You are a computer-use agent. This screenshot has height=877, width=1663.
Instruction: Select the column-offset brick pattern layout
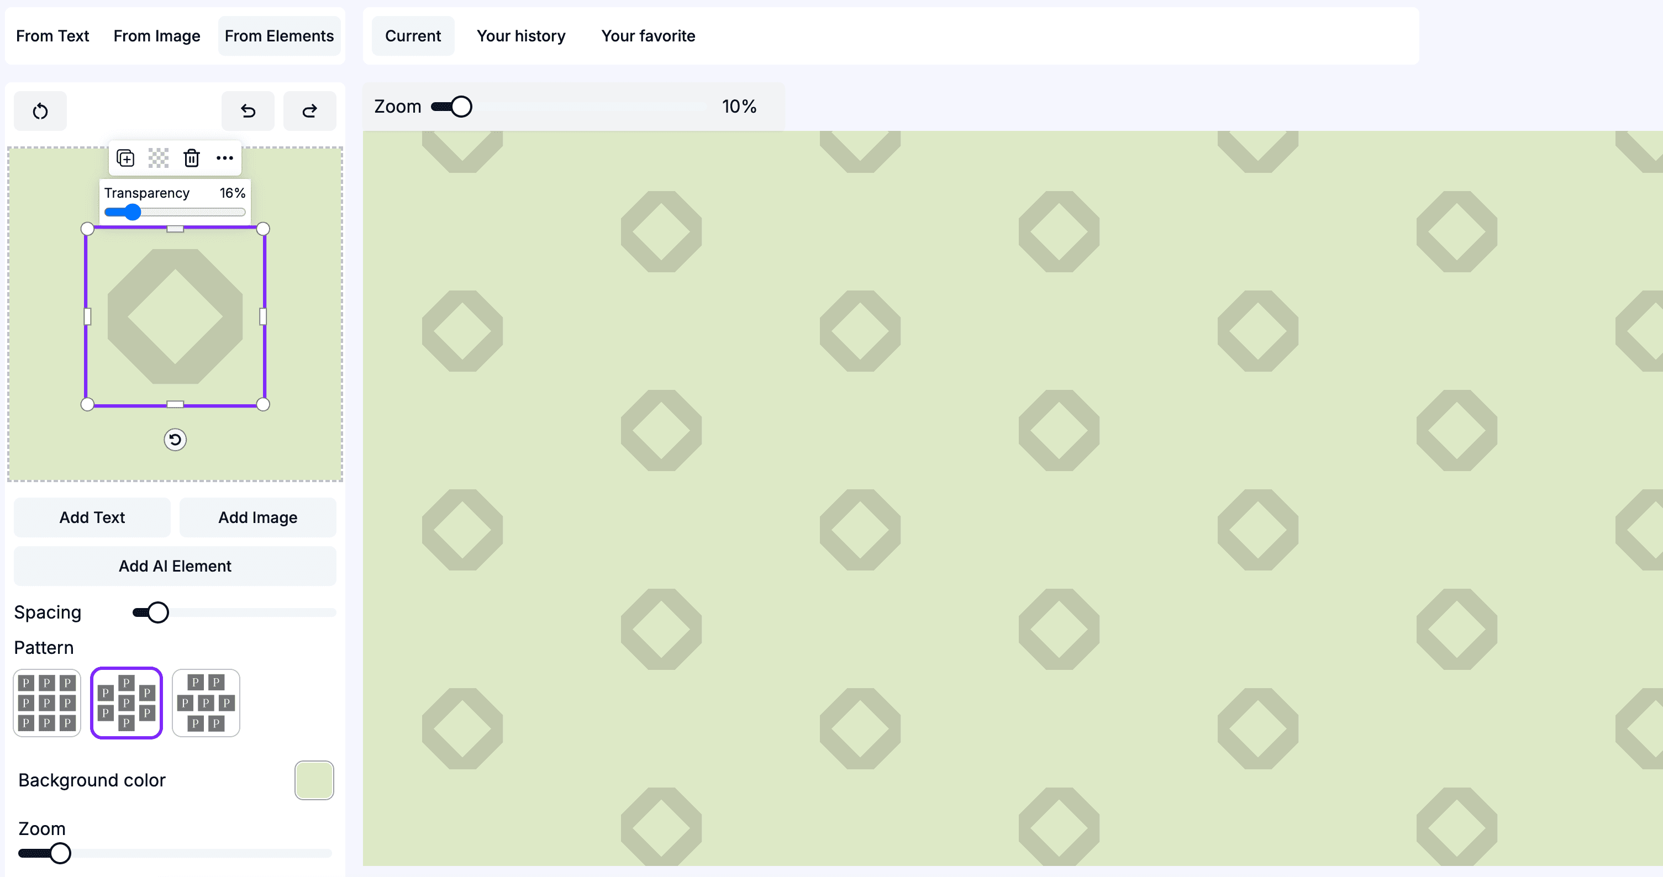coord(127,703)
